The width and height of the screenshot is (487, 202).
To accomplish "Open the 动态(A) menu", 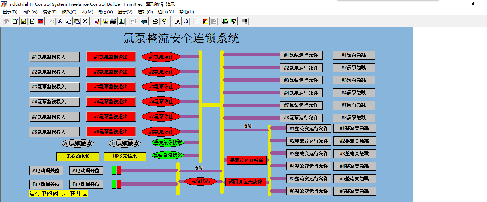I will (x=106, y=12).
